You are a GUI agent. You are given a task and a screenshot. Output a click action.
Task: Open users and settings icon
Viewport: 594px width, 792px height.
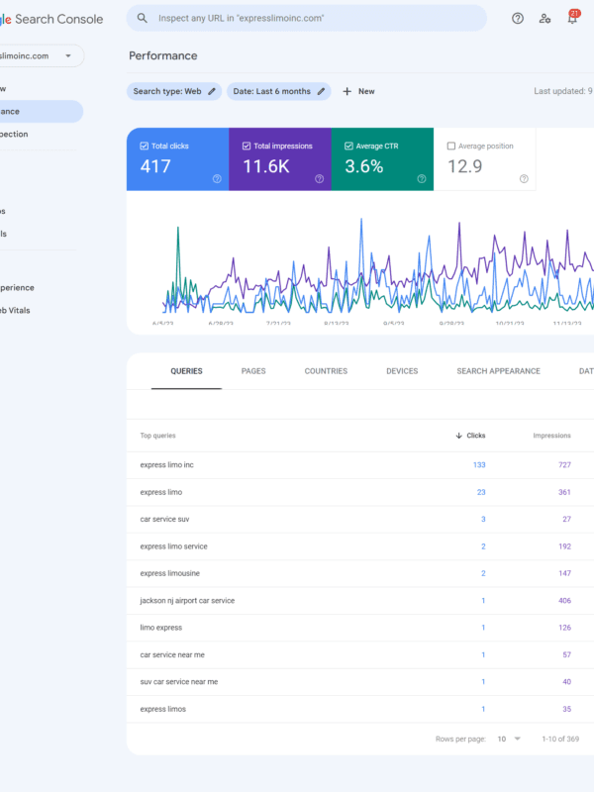pos(544,19)
